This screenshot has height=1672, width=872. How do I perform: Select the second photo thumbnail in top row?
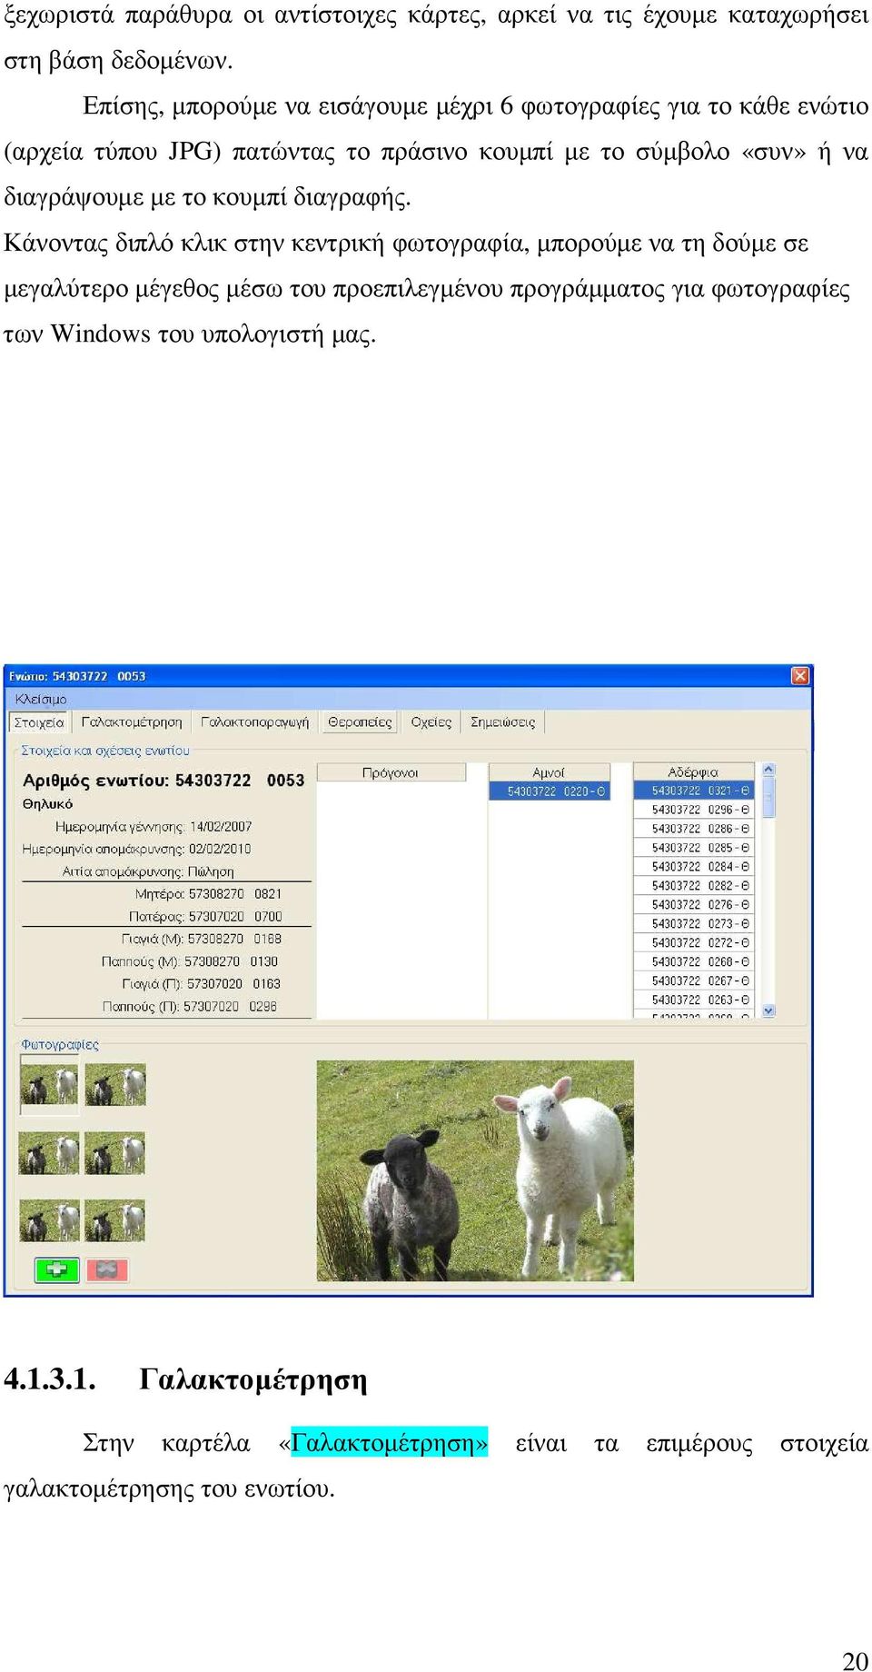coord(115,1085)
